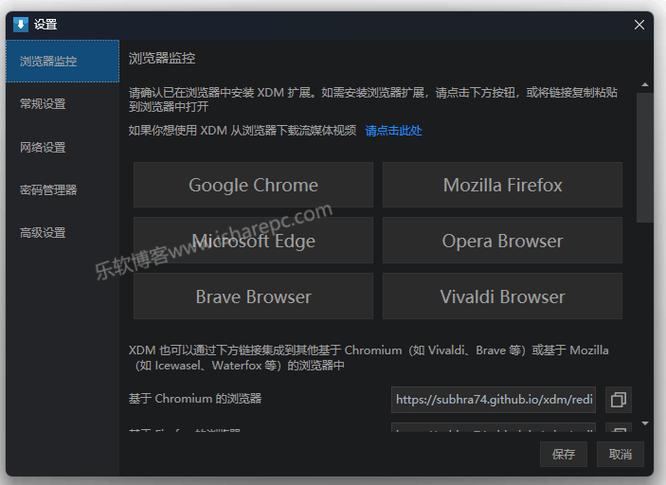666x485 pixels.
Task: Select Brave Browser button
Action: 253,296
